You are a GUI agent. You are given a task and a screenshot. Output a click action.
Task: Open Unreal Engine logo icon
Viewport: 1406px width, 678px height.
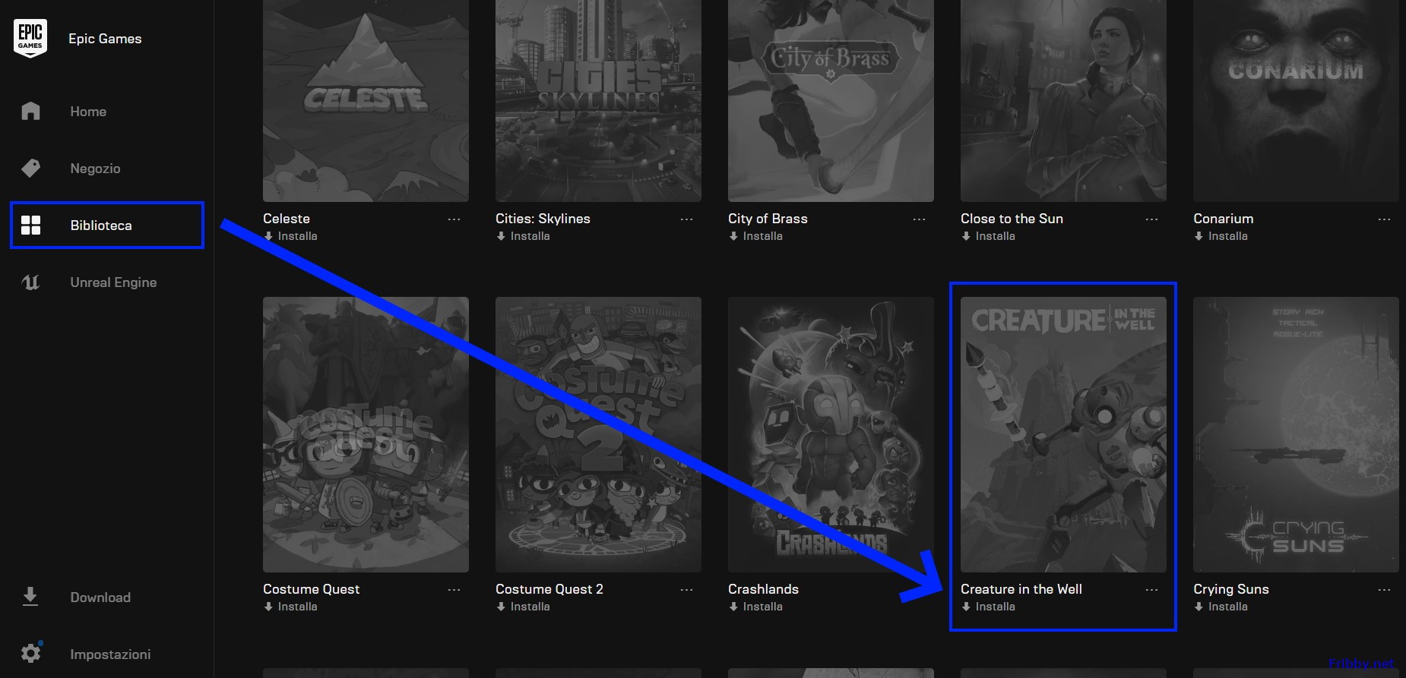(30, 282)
